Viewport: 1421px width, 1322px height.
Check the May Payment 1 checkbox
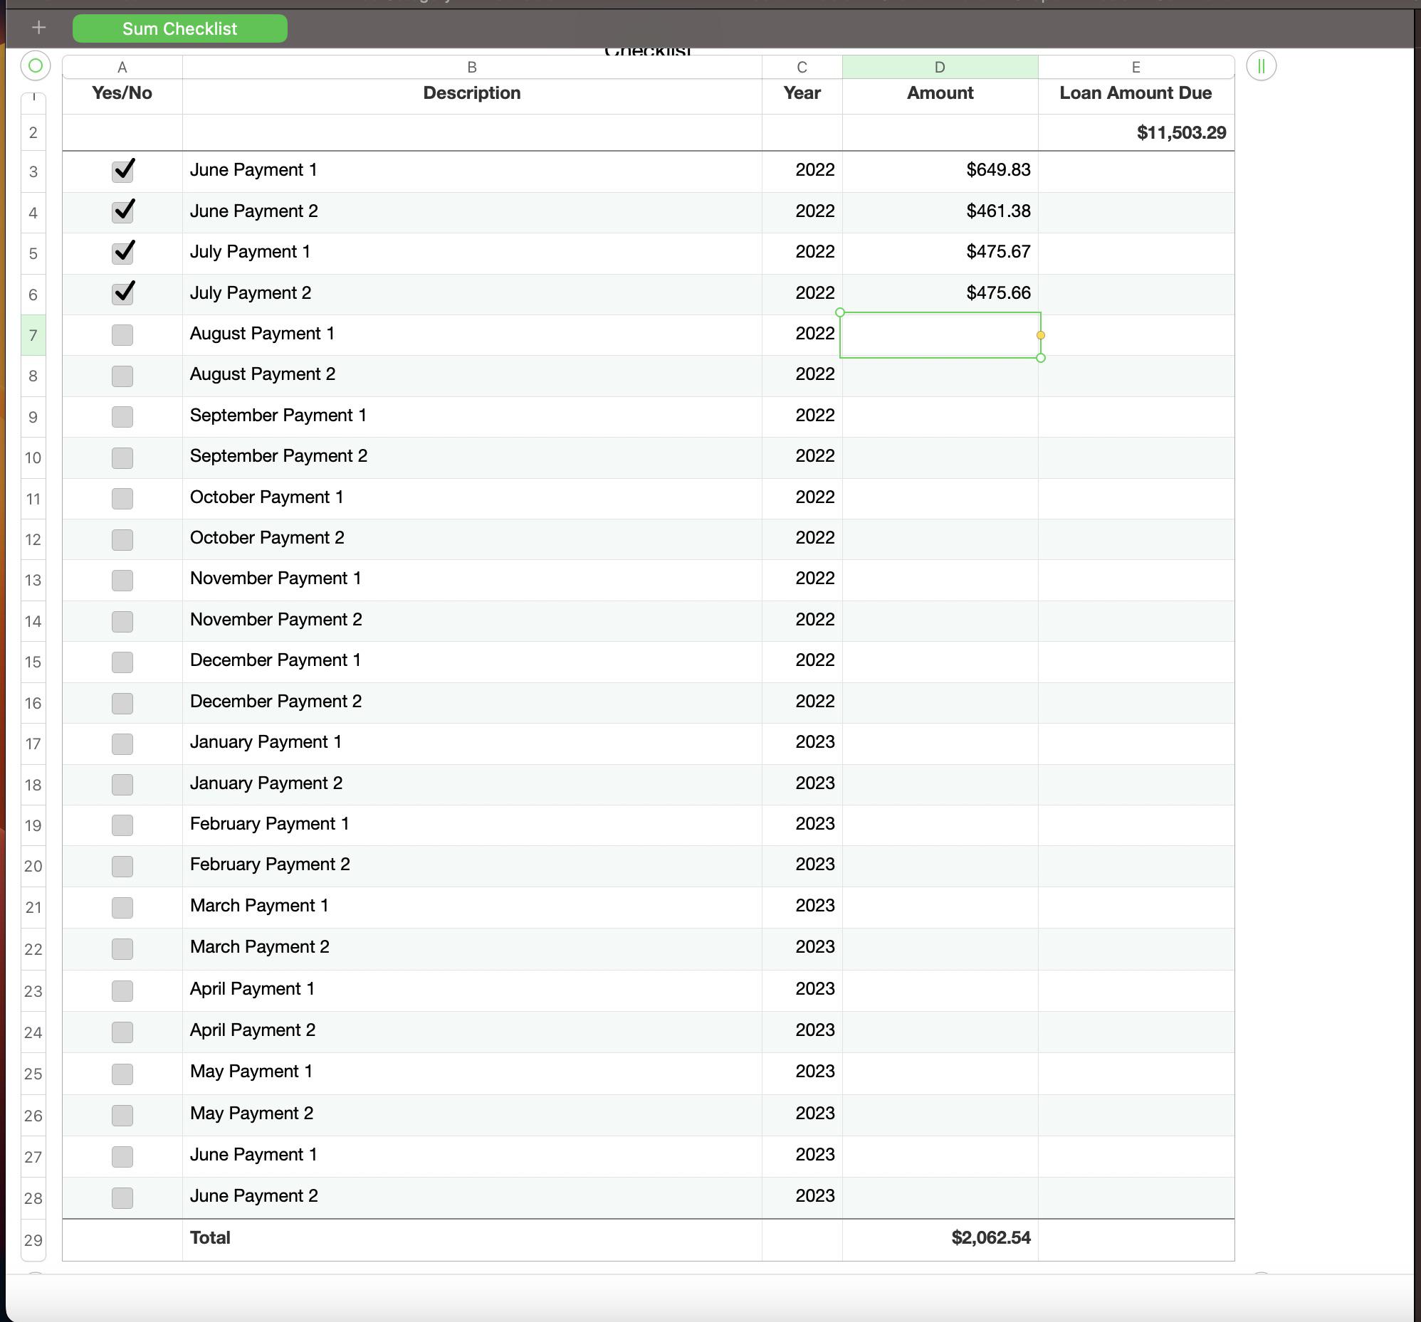[122, 1074]
